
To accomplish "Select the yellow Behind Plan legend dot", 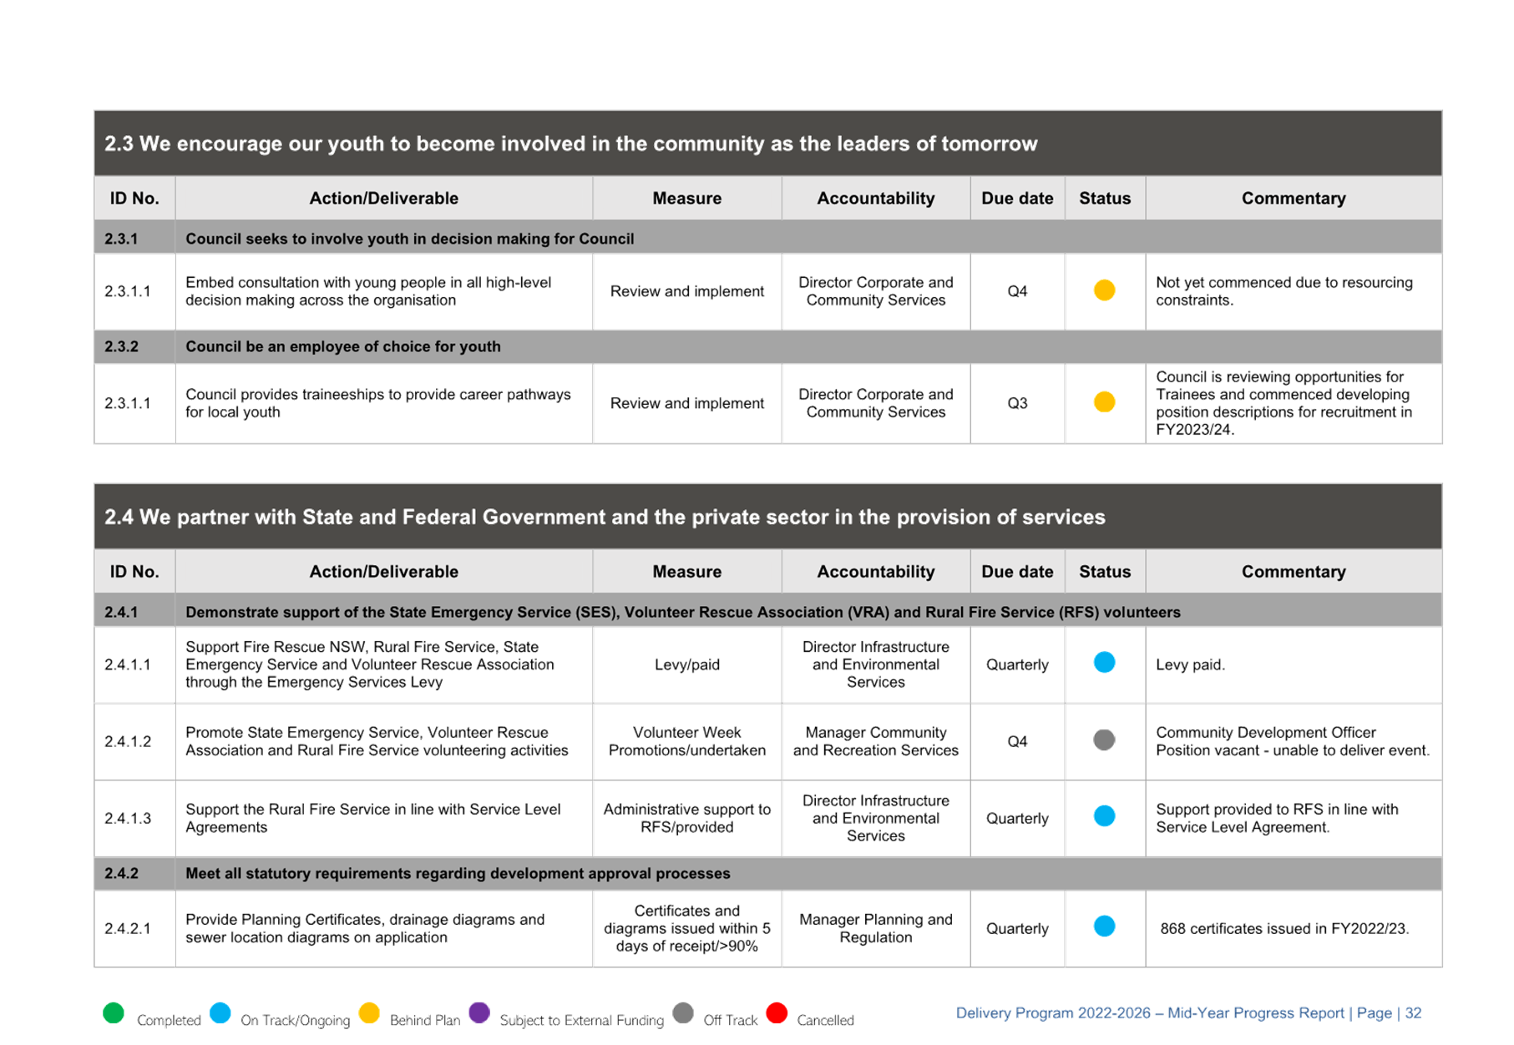I will (369, 1013).
